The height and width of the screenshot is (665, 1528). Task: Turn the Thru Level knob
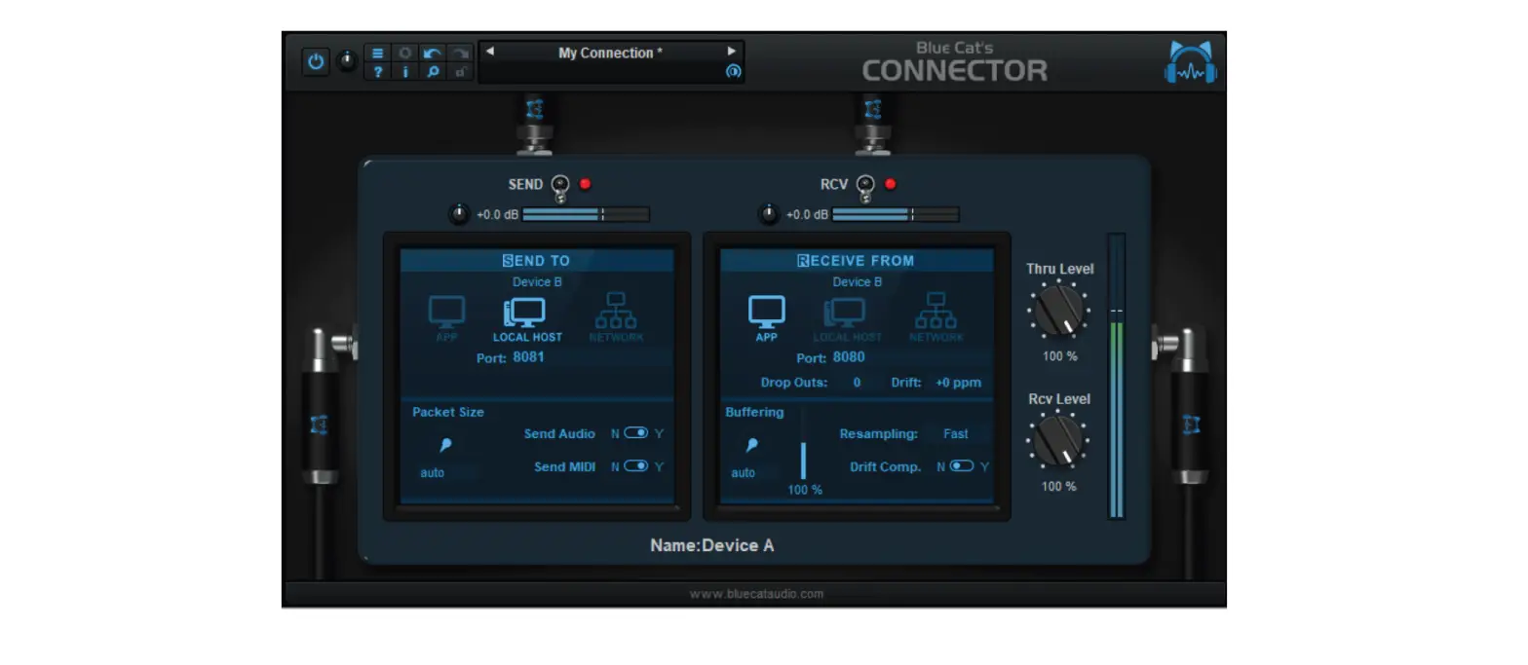1058,313
